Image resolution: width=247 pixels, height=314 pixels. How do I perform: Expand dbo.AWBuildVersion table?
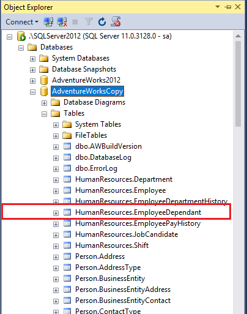56,147
